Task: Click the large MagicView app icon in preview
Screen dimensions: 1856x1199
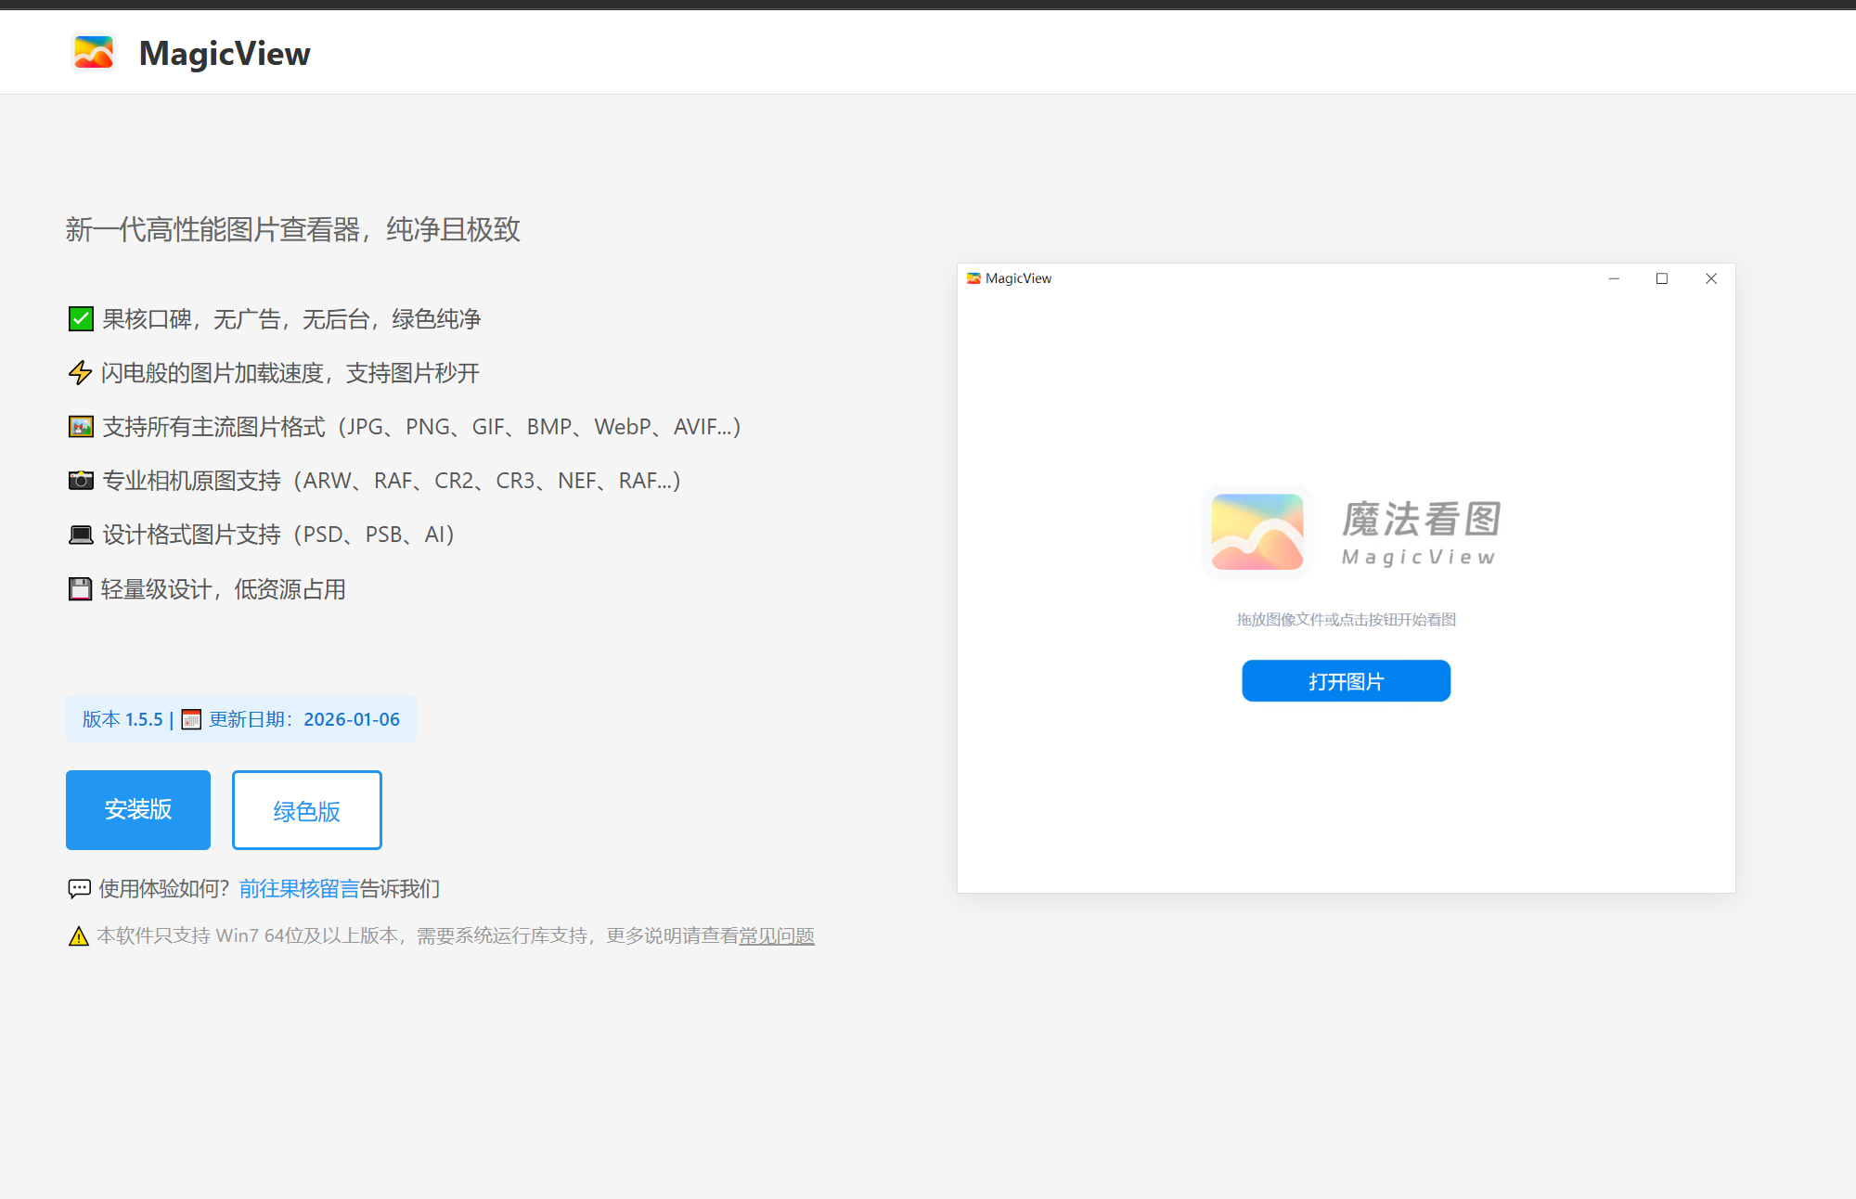Action: (x=1257, y=532)
